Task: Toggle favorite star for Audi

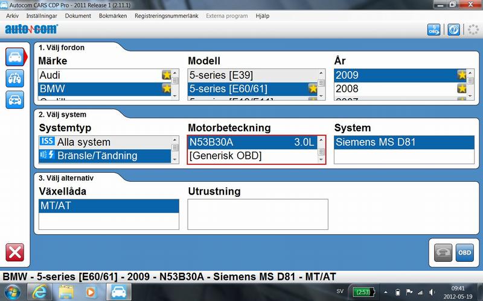Action: click(166, 75)
